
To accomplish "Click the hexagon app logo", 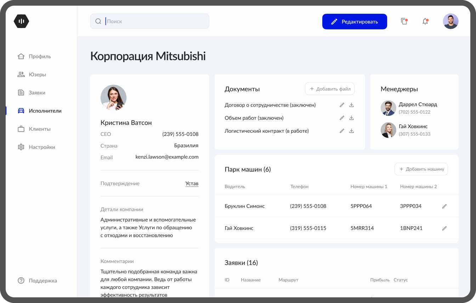I will click(21, 21).
